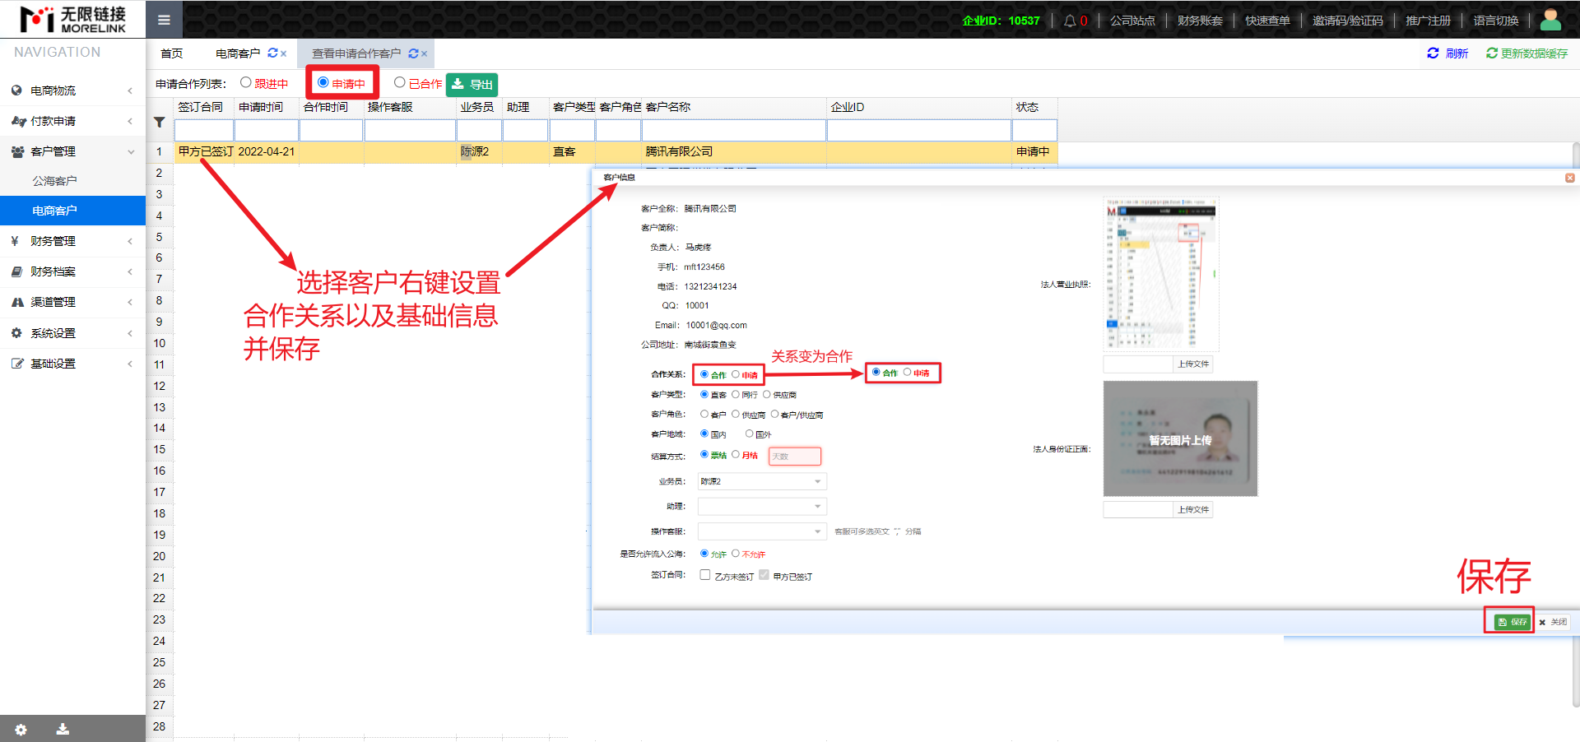Reload the 查看申请合作客户 tab via its refresh icon
The image size is (1580, 742).
click(413, 53)
